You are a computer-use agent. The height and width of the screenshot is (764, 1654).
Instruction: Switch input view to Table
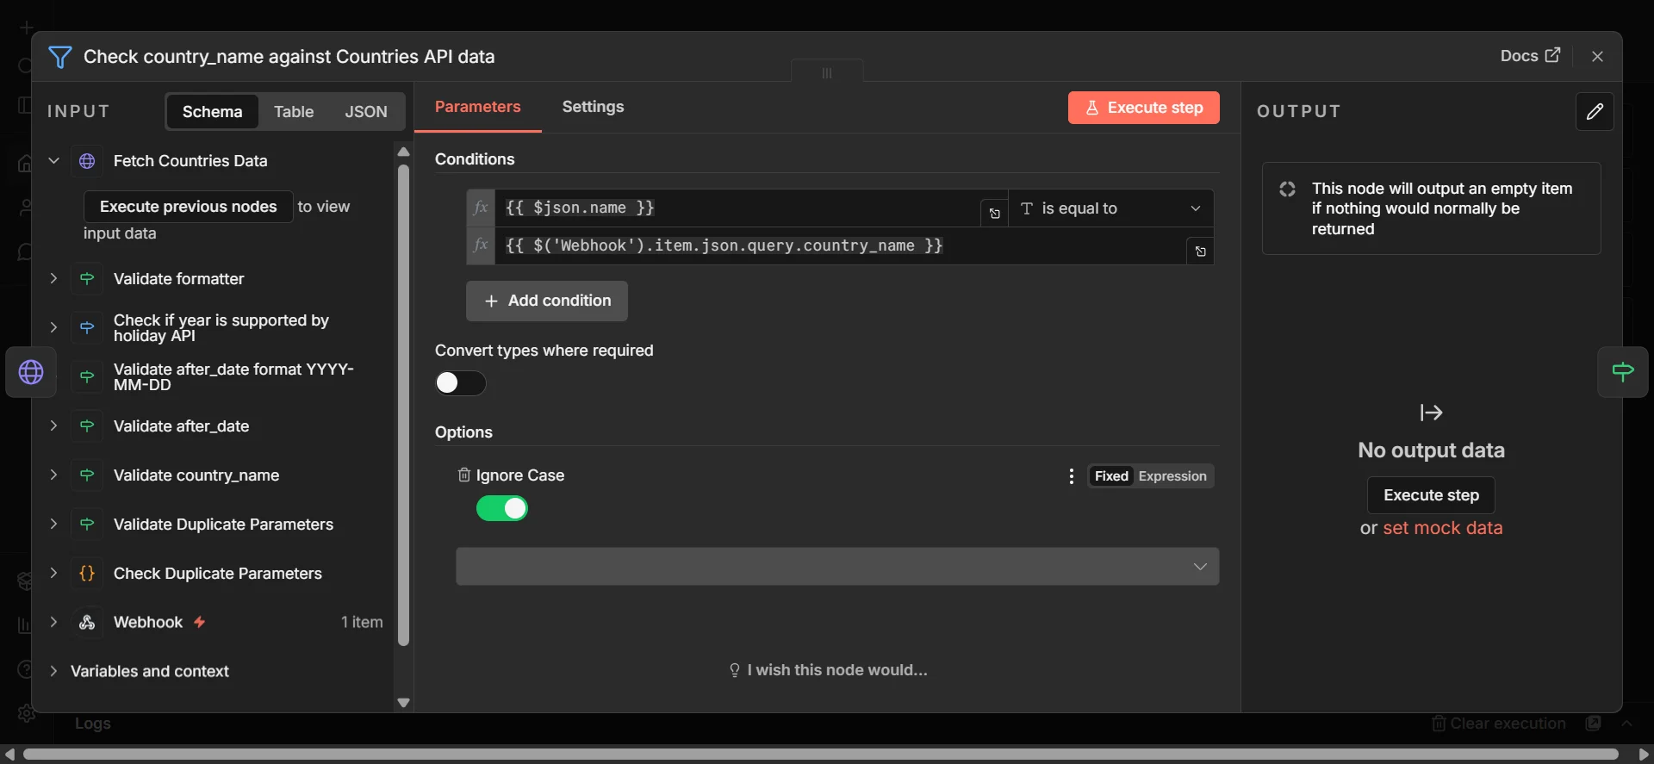pyautogui.click(x=294, y=112)
